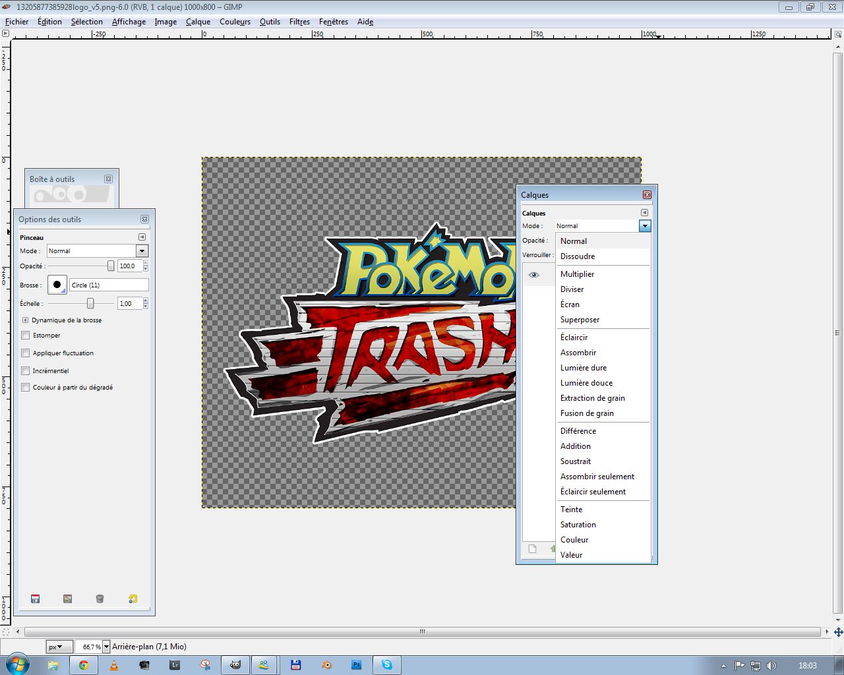
Task: Open the Pinceau Mode dropdown
Action: click(x=98, y=251)
